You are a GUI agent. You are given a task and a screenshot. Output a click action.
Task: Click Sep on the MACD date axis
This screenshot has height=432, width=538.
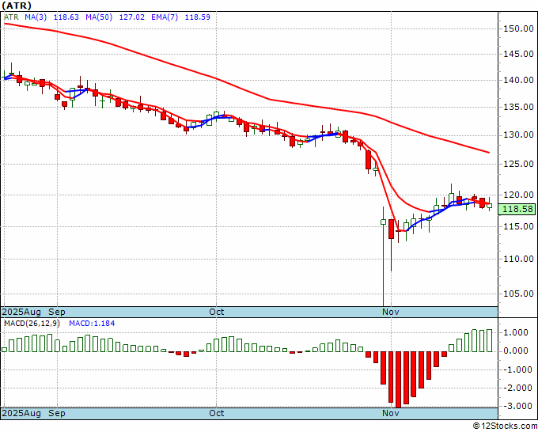point(57,413)
